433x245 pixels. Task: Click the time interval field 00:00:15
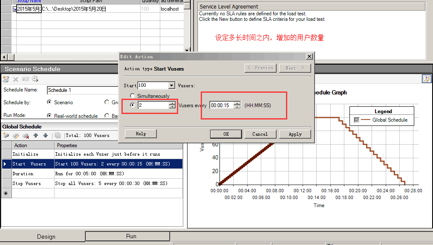[x=222, y=105]
